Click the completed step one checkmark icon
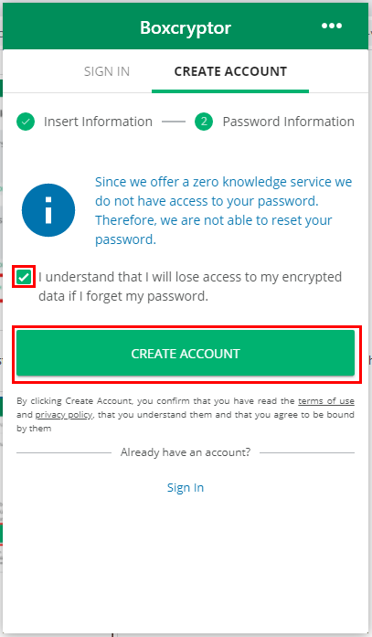The width and height of the screenshot is (372, 637). (26, 122)
